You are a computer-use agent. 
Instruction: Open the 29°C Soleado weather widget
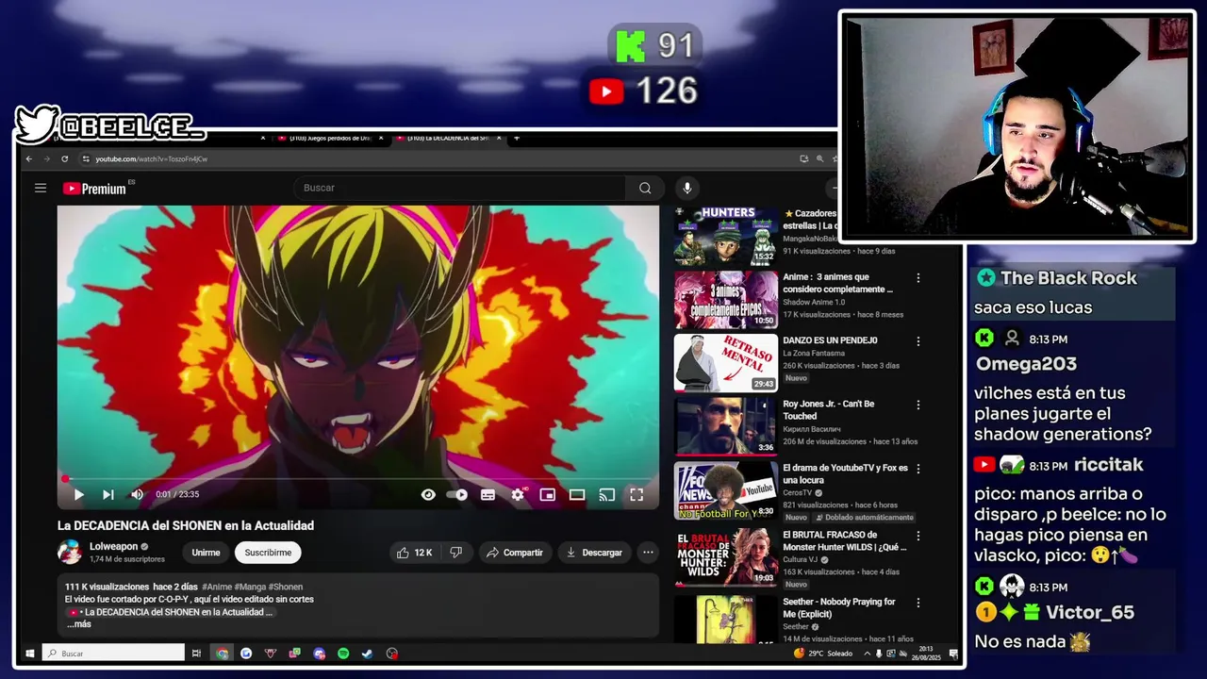[x=823, y=653]
